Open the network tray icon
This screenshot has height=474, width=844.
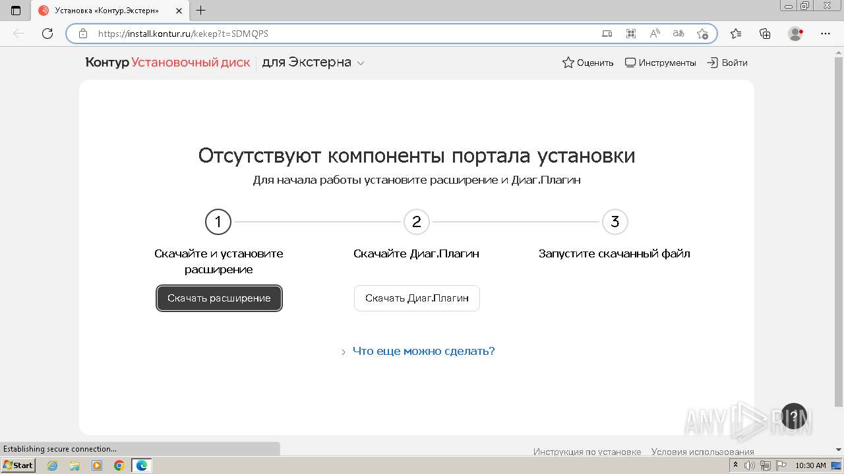(765, 465)
